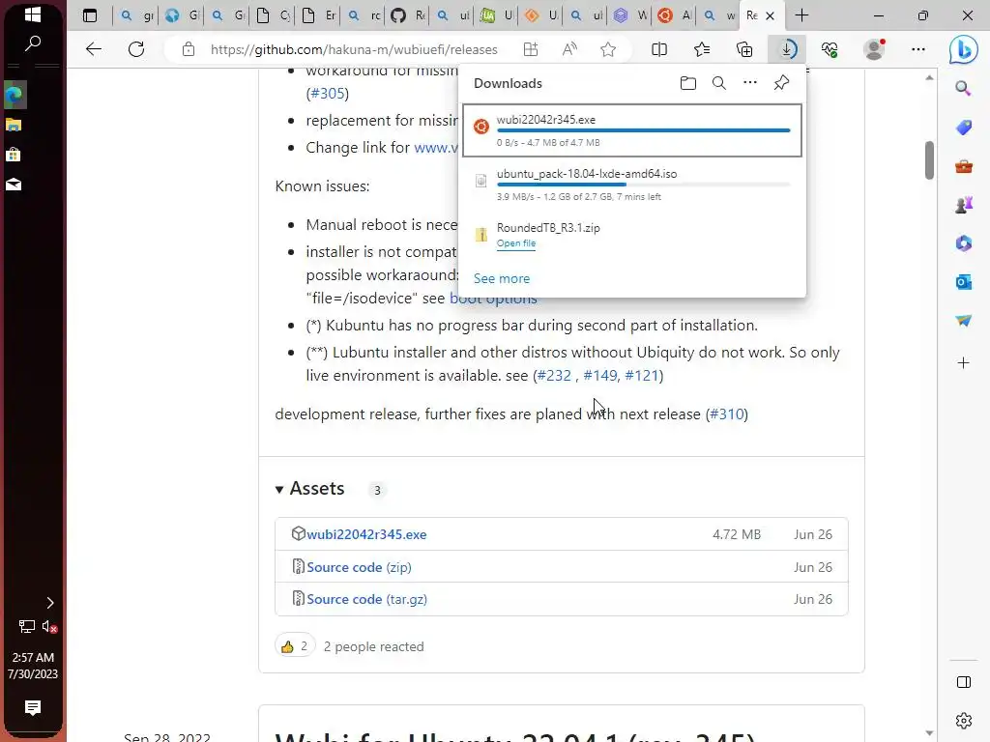Open issue #121 link
Image resolution: width=990 pixels, height=742 pixels.
tap(642, 376)
